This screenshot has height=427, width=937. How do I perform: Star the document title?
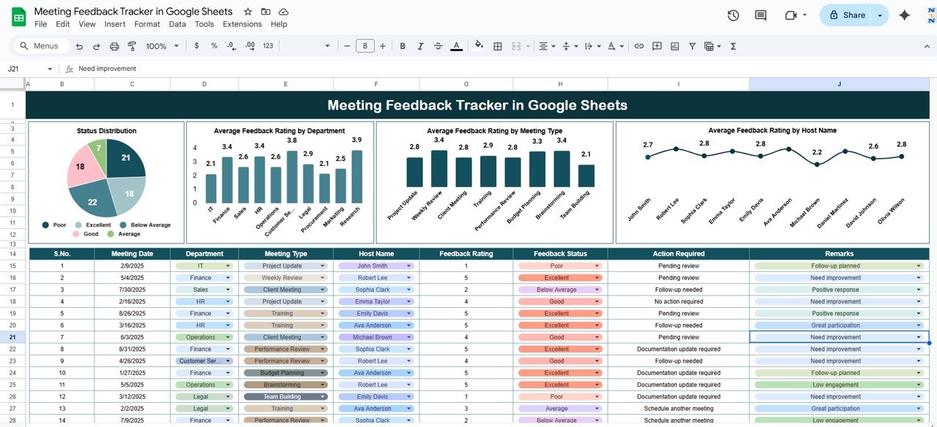tap(248, 12)
